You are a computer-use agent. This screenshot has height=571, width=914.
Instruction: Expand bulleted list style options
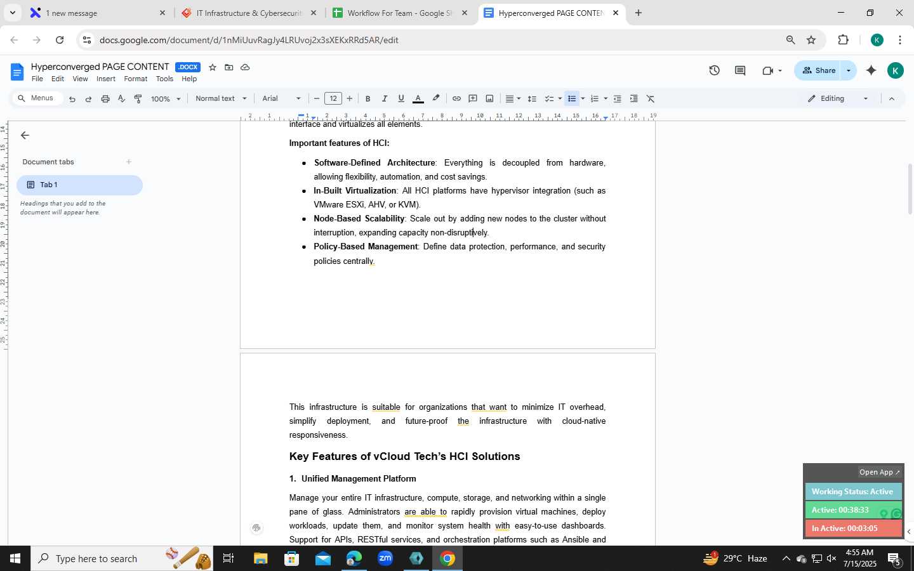(583, 99)
